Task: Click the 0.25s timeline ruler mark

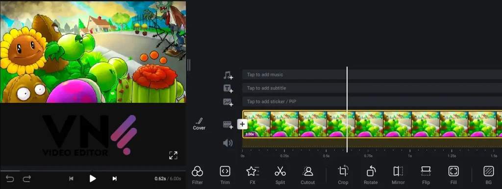Action: [x=284, y=156]
